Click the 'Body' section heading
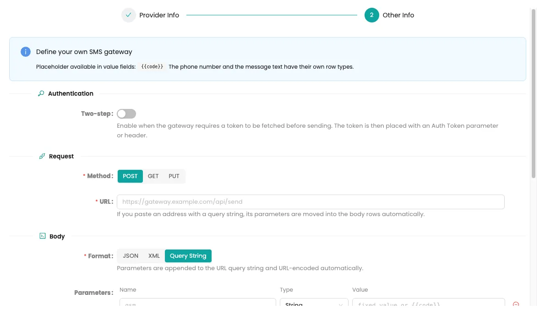 tap(57, 236)
